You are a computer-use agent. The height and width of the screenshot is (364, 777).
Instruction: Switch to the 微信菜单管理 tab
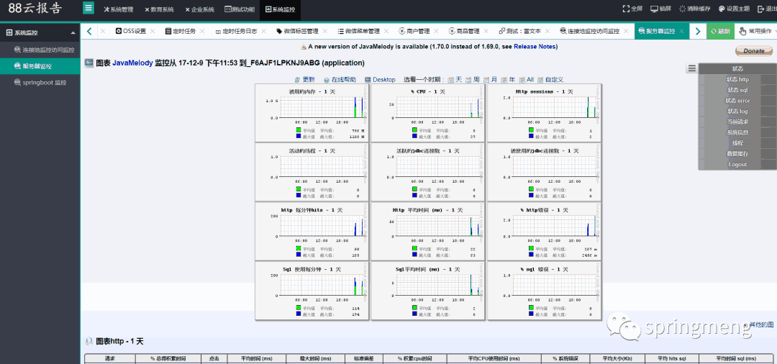[x=359, y=31]
